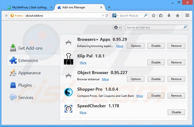Viewport: 194px width, 127px height.
Task: Open the address bar history dropdown arrow
Action: [103, 16]
